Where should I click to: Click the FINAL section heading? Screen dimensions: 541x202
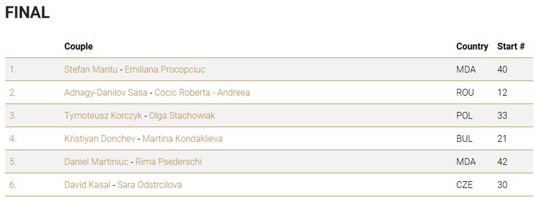coord(27,13)
